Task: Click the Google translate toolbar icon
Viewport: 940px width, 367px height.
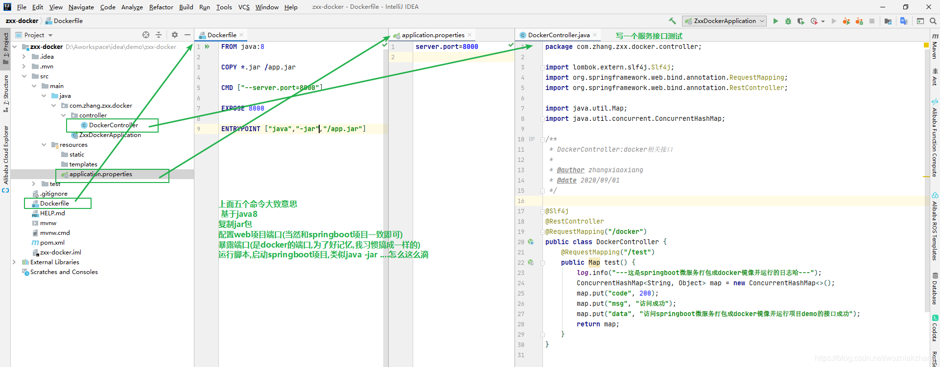Action: pos(904,21)
